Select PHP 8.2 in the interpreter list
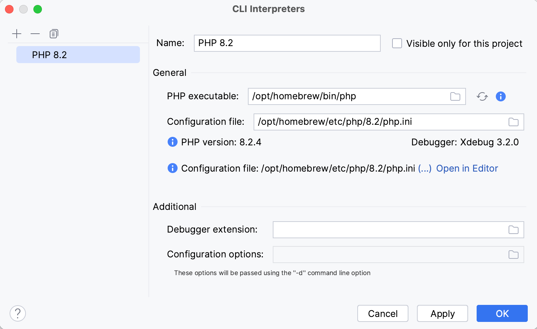Screen dimensions: 537x329 tap(78, 55)
